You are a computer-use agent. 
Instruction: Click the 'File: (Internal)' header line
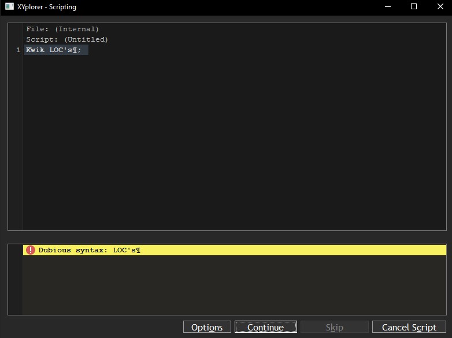pos(62,29)
